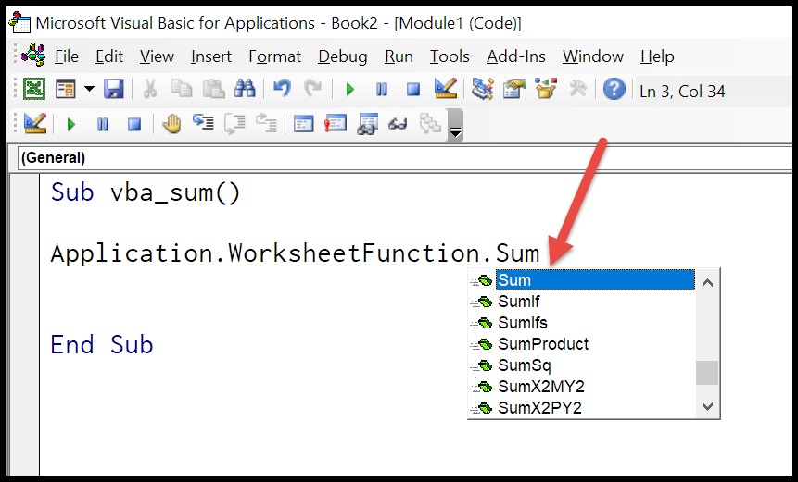Open the Debug menu
798x482 pixels.
point(343,56)
